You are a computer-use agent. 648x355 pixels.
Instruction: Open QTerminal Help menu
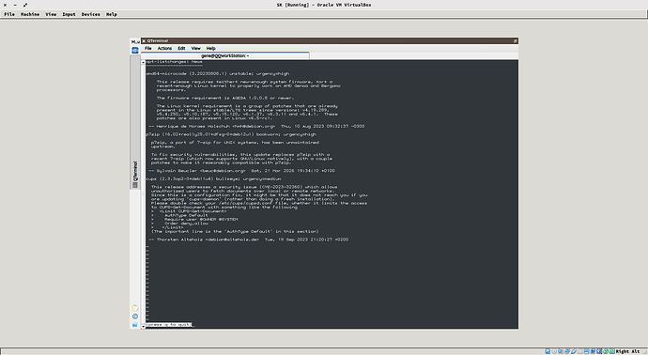point(210,48)
